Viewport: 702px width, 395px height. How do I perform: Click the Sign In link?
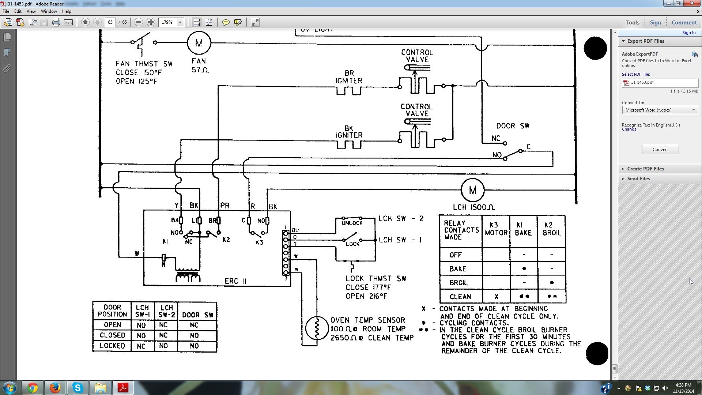pyautogui.click(x=690, y=32)
